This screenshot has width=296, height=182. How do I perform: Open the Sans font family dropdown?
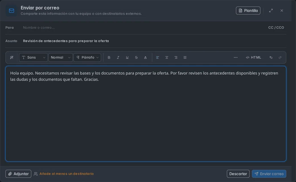tap(33, 57)
